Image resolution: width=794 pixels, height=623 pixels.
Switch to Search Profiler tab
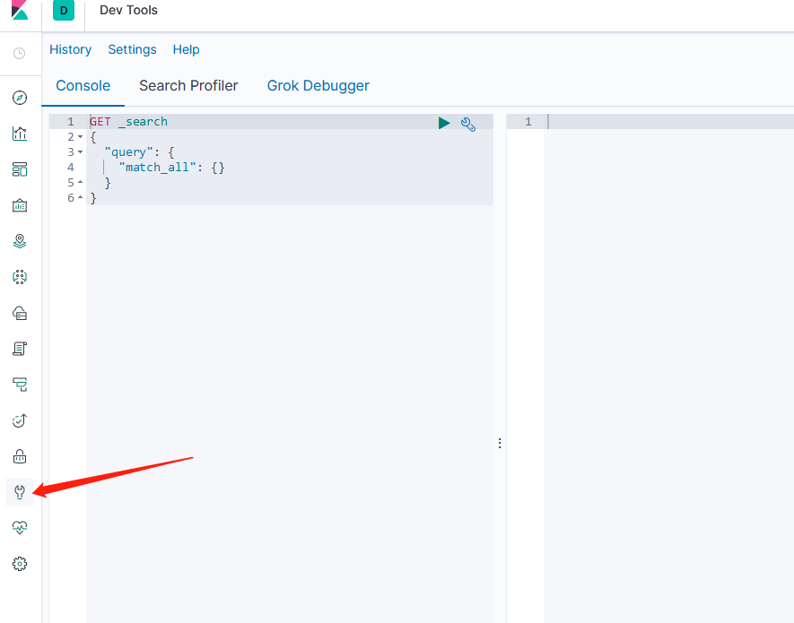pos(188,86)
